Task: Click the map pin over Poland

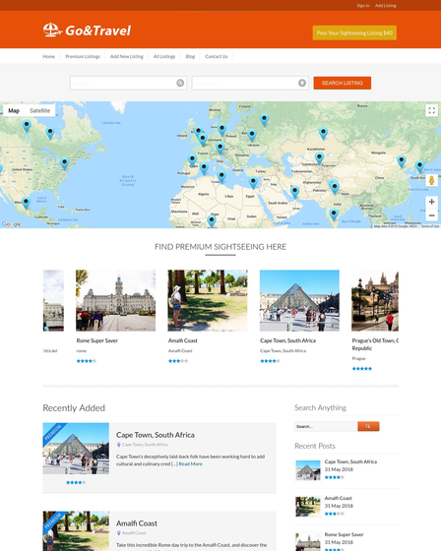Action: 221,130
